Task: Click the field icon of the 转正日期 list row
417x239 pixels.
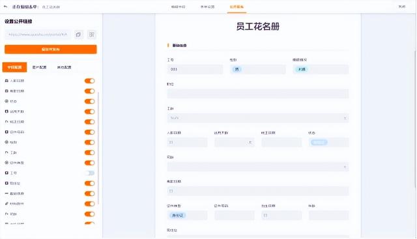Action: click(7, 122)
